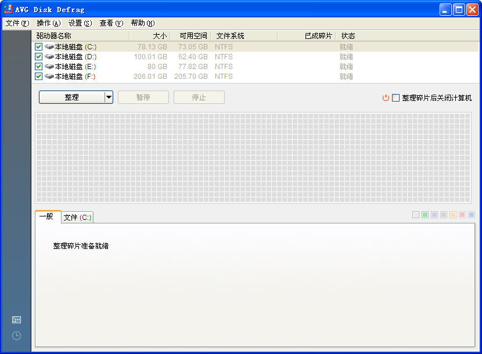Enable 整理碎片后关闭计算机 checkbox

(396, 97)
